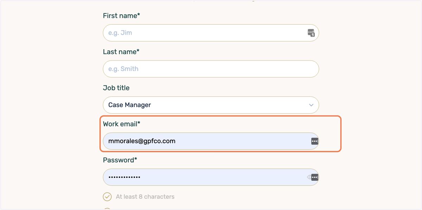
Task: Open password manager icon in First name field
Action: 311,33
